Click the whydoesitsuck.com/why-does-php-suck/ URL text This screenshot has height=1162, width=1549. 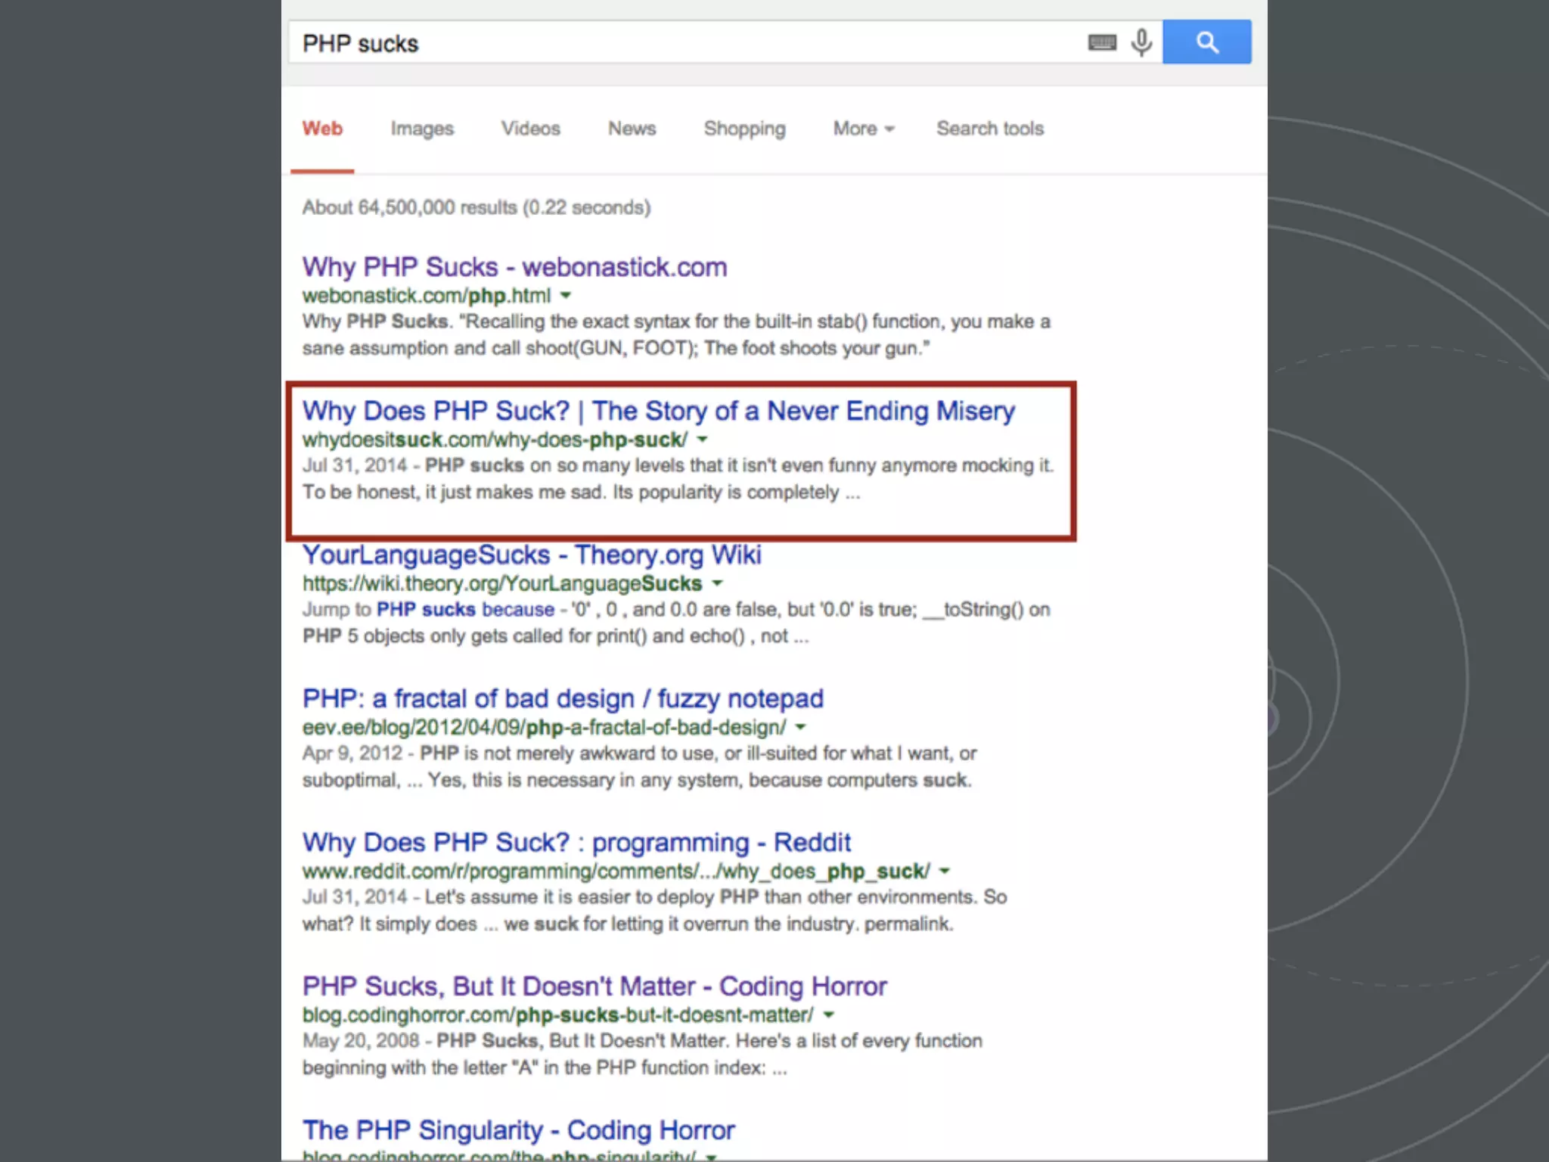495,440
